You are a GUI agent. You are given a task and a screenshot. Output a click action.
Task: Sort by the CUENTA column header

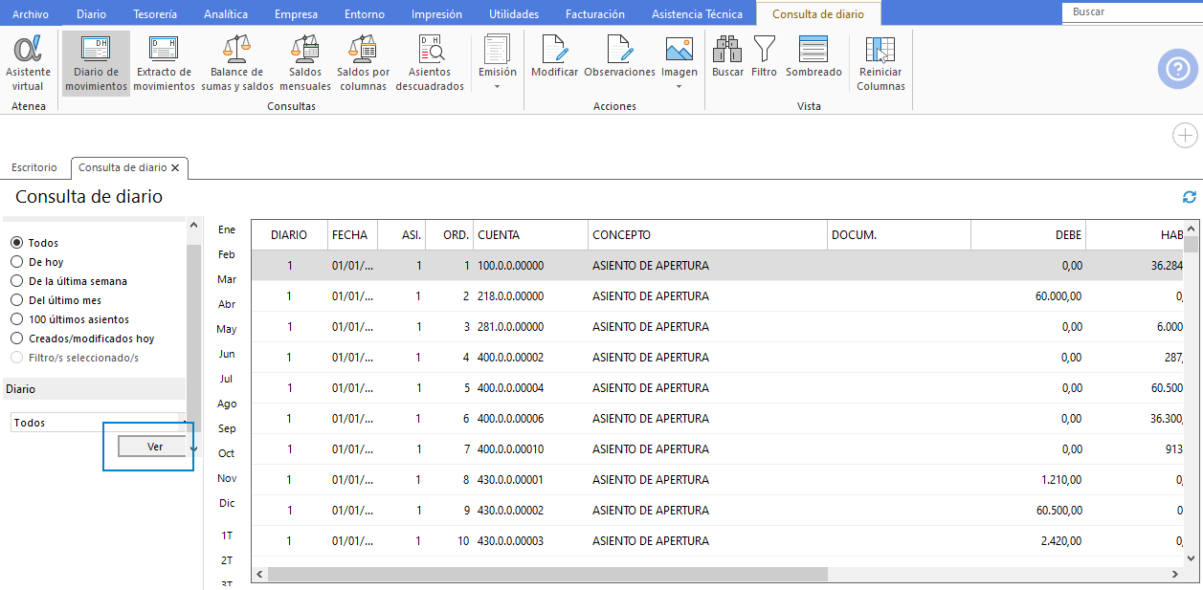coord(530,235)
